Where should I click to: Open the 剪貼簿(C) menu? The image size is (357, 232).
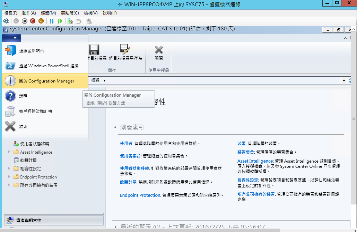pyautogui.click(x=70, y=13)
